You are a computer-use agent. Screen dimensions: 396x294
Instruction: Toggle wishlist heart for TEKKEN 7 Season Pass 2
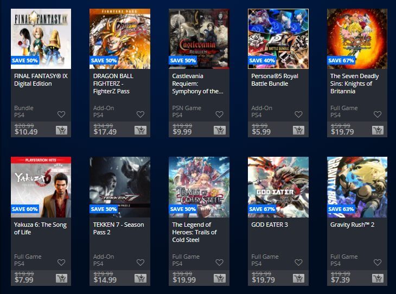pyautogui.click(x=140, y=263)
